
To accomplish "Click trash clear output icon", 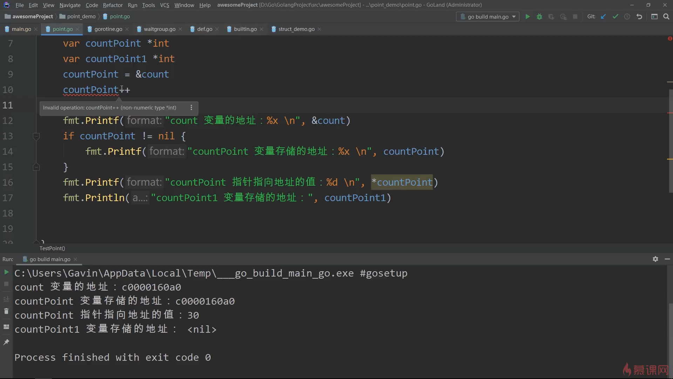I will point(6,311).
